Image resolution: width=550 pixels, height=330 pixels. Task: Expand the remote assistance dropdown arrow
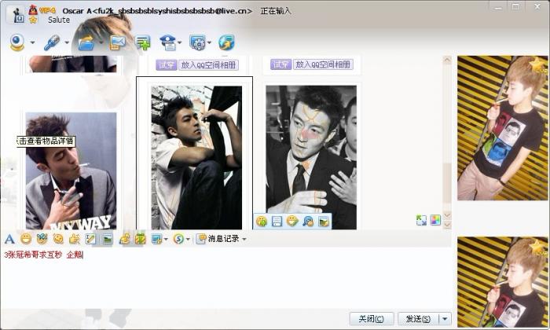pyautogui.click(x=180, y=42)
